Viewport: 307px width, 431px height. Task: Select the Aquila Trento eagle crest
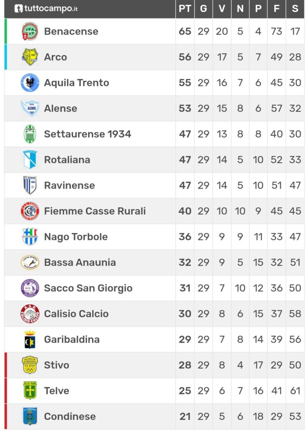[30, 82]
